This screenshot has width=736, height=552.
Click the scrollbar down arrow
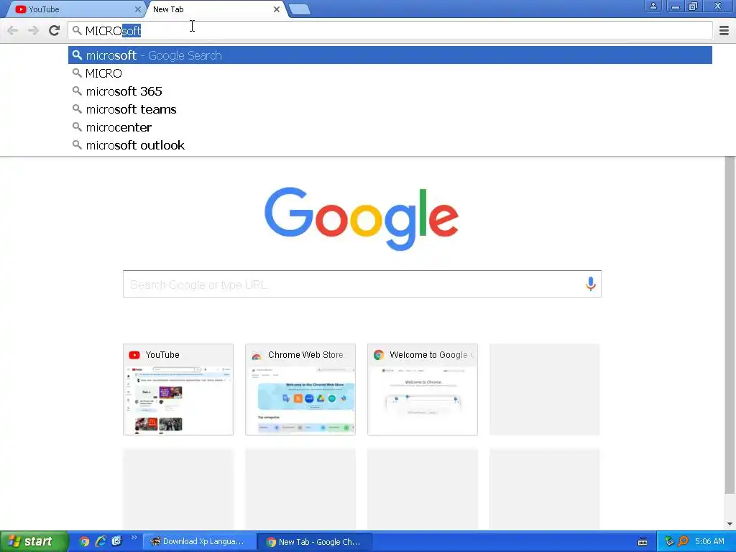pos(730,524)
